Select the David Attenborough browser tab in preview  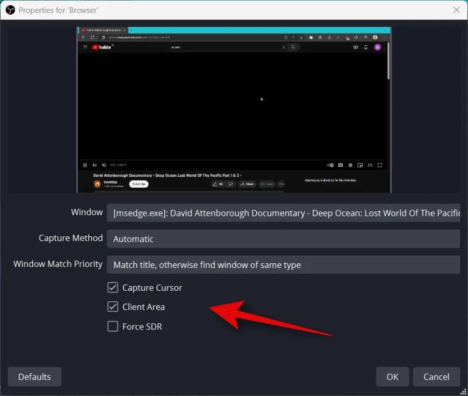pyautogui.click(x=104, y=30)
